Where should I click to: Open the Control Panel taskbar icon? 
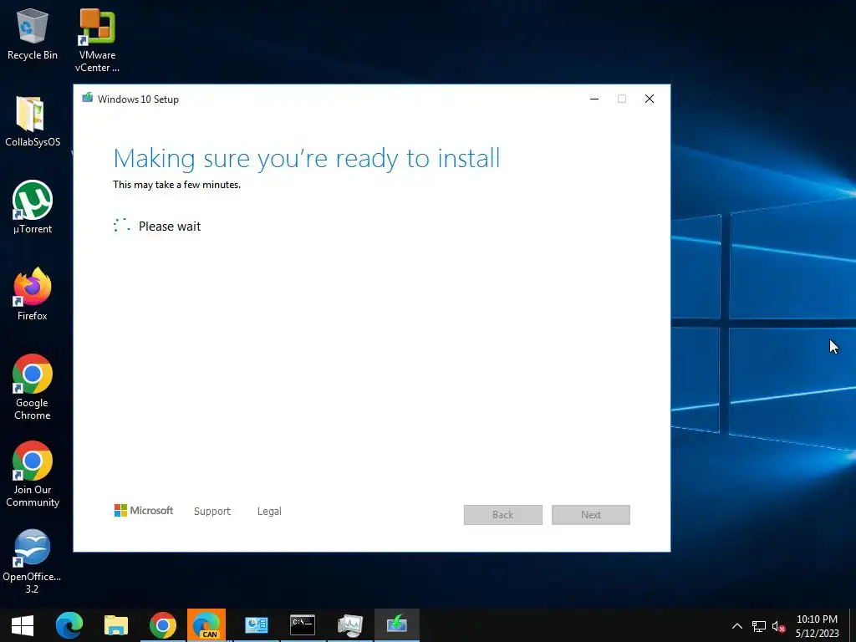tap(256, 625)
